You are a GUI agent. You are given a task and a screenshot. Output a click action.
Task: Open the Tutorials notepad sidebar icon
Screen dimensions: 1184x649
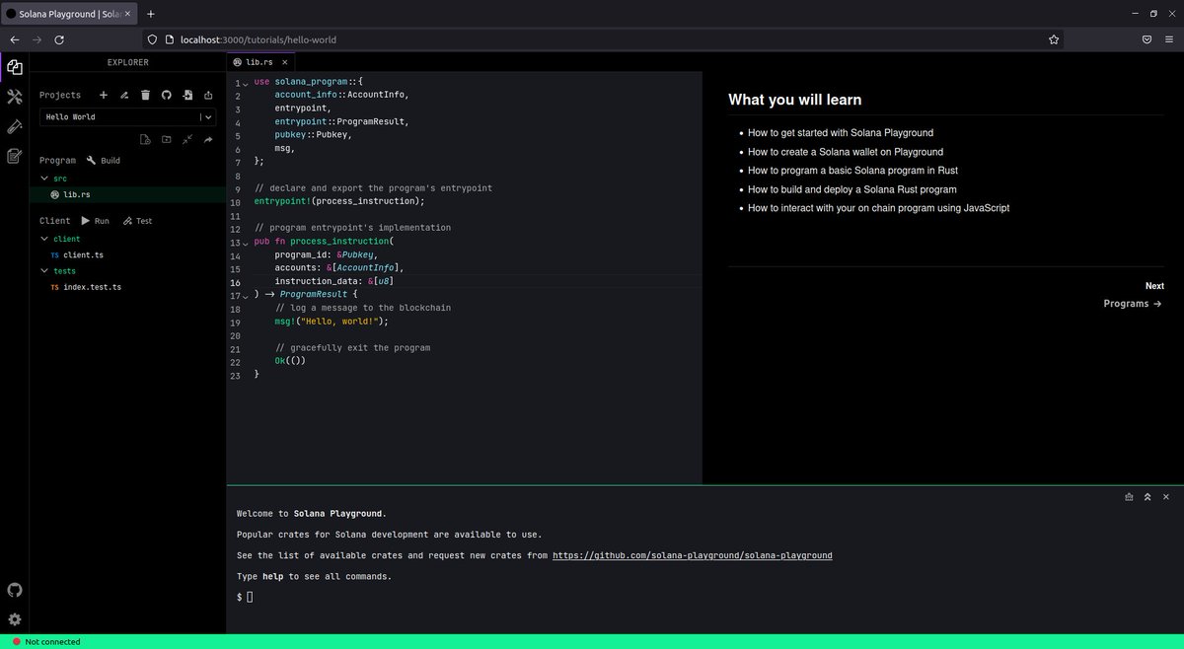click(14, 156)
